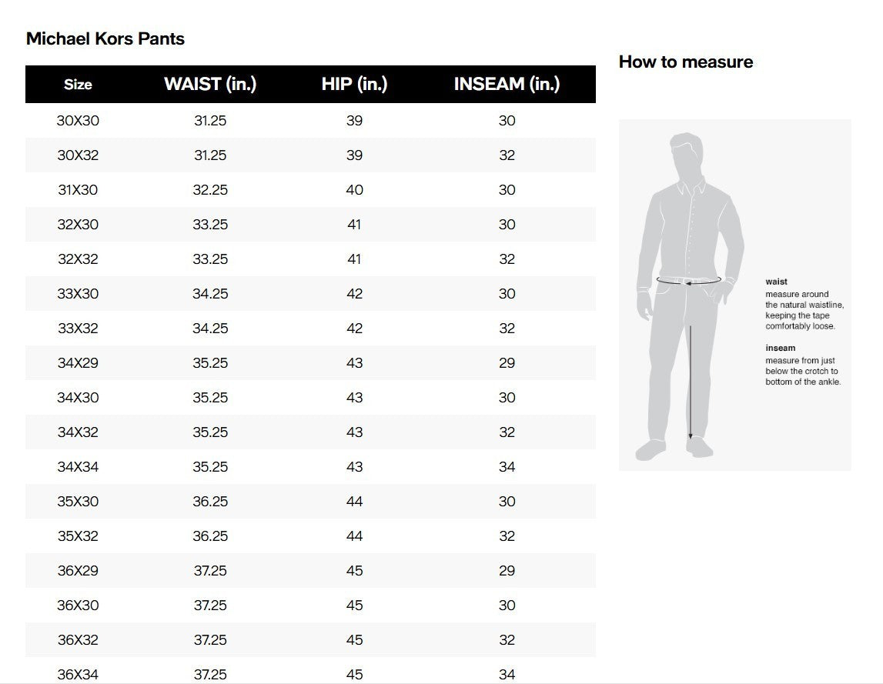
Task: Select the 30X30 size row
Action: 310,121
